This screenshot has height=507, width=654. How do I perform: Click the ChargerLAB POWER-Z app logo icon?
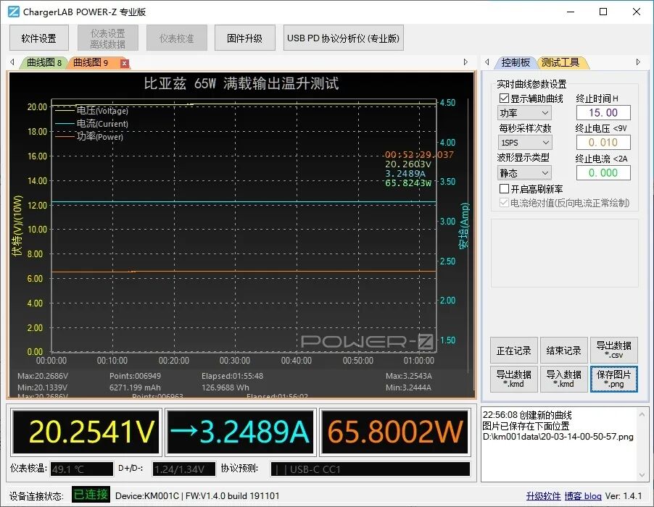(x=13, y=12)
